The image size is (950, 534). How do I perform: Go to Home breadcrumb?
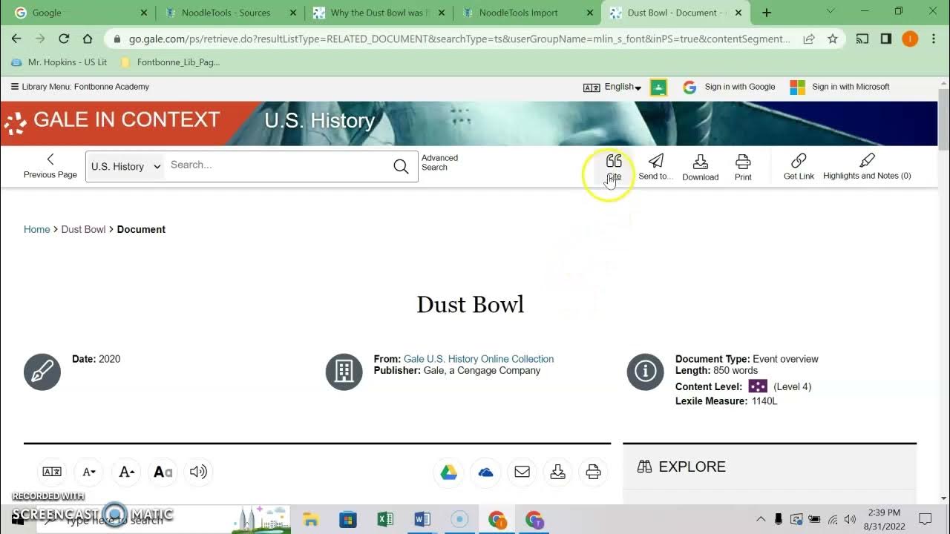(x=36, y=229)
